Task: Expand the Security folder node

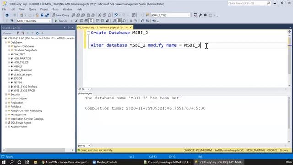Action: (6, 94)
